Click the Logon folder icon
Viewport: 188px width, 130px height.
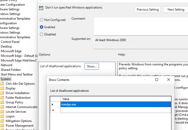pyautogui.click(x=2, y=116)
